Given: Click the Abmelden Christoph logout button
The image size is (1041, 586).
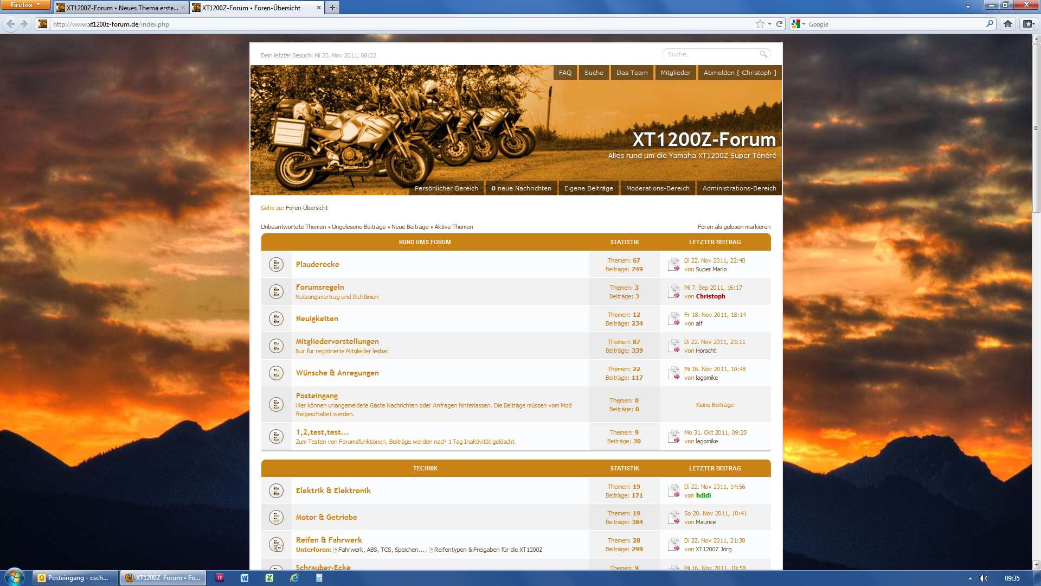Looking at the screenshot, I should [x=740, y=73].
